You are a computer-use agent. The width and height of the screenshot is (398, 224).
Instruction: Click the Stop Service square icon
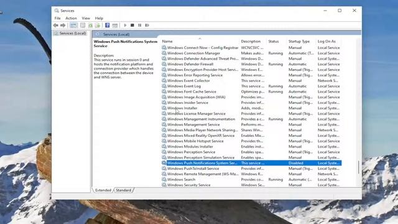coord(132,25)
